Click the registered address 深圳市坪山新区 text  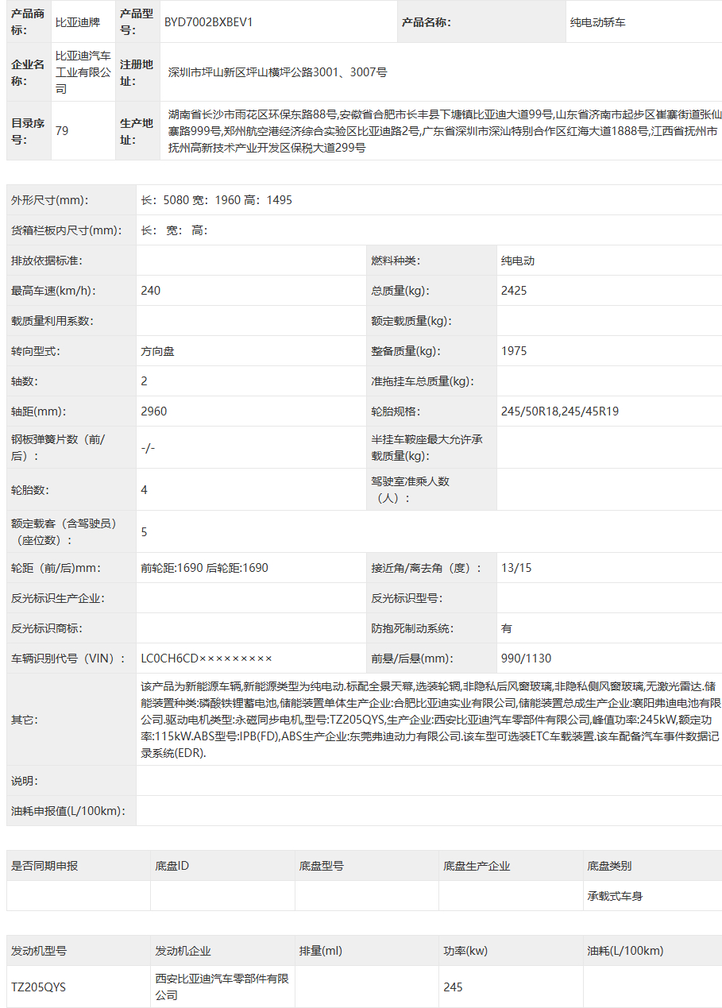tap(277, 72)
